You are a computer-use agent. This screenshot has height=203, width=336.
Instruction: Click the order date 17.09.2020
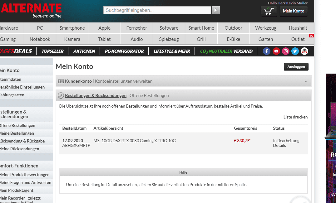click(x=73, y=141)
